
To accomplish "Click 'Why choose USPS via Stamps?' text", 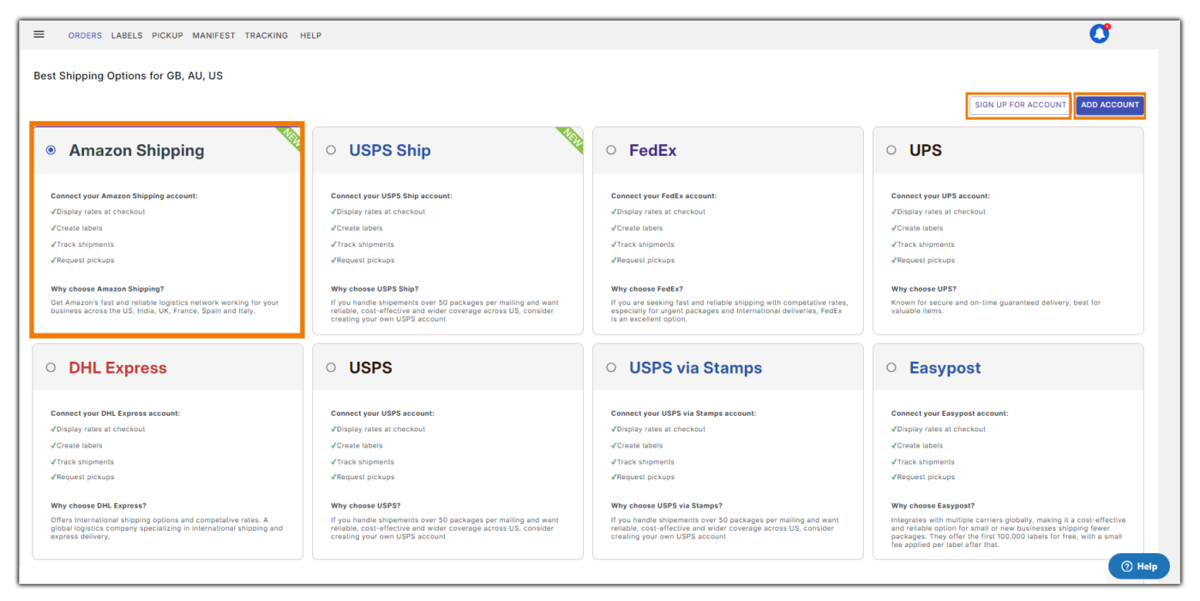I will (667, 506).
